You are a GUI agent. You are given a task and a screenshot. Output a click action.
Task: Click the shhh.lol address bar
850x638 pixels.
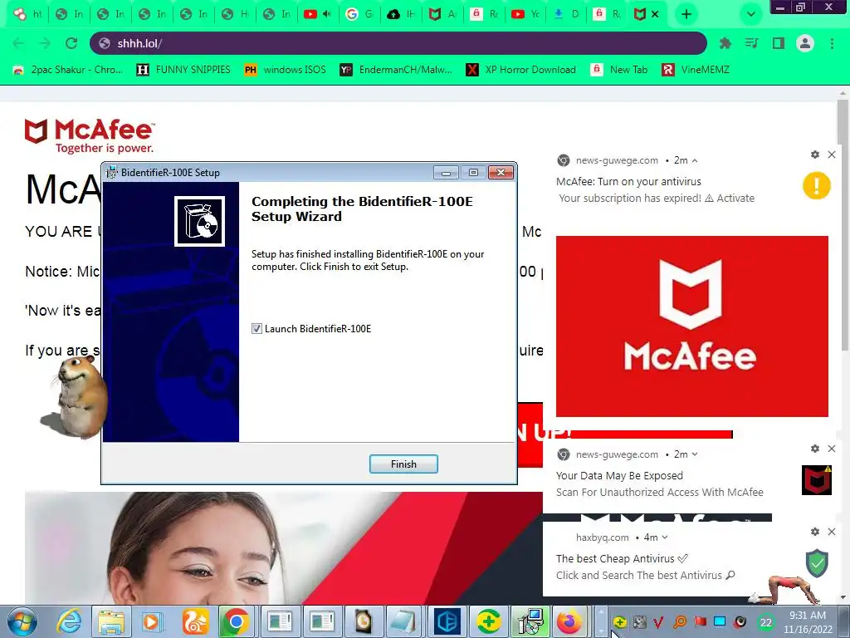tap(398, 43)
